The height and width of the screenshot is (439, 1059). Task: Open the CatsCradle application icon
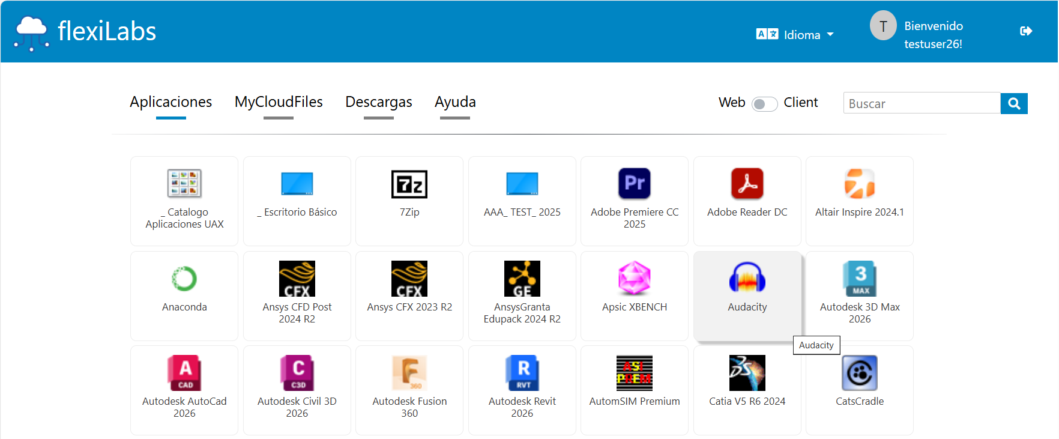[859, 373]
